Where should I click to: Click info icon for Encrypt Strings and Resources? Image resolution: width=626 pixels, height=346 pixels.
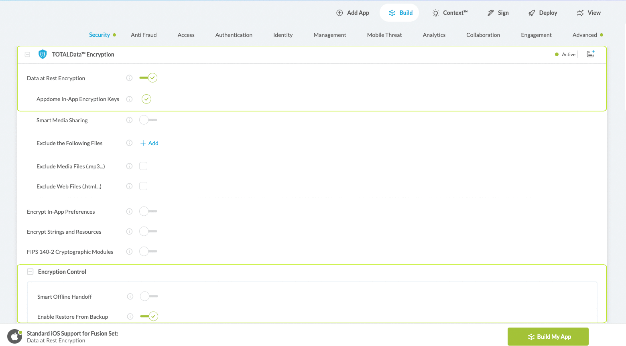pyautogui.click(x=129, y=232)
